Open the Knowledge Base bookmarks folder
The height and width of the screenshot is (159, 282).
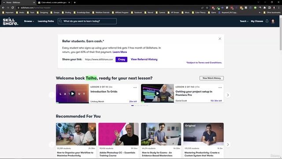coord(82,13)
